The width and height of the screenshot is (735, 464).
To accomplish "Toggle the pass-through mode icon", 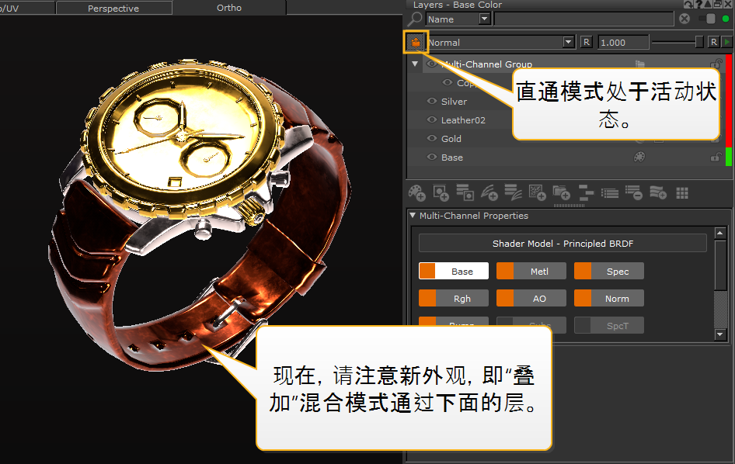I will pos(416,42).
